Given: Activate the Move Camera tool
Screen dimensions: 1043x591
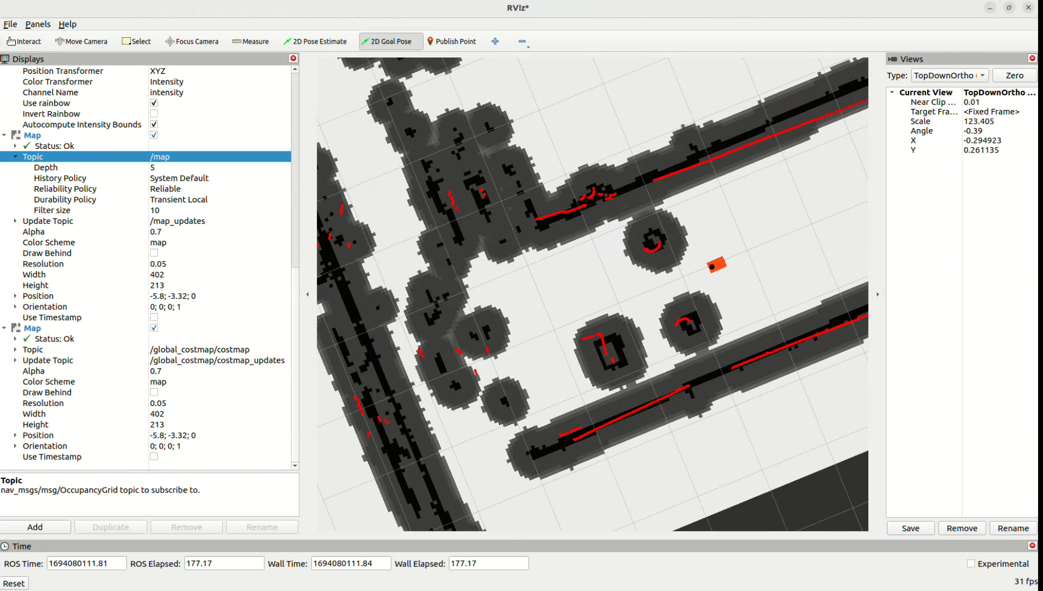Looking at the screenshot, I should [82, 41].
